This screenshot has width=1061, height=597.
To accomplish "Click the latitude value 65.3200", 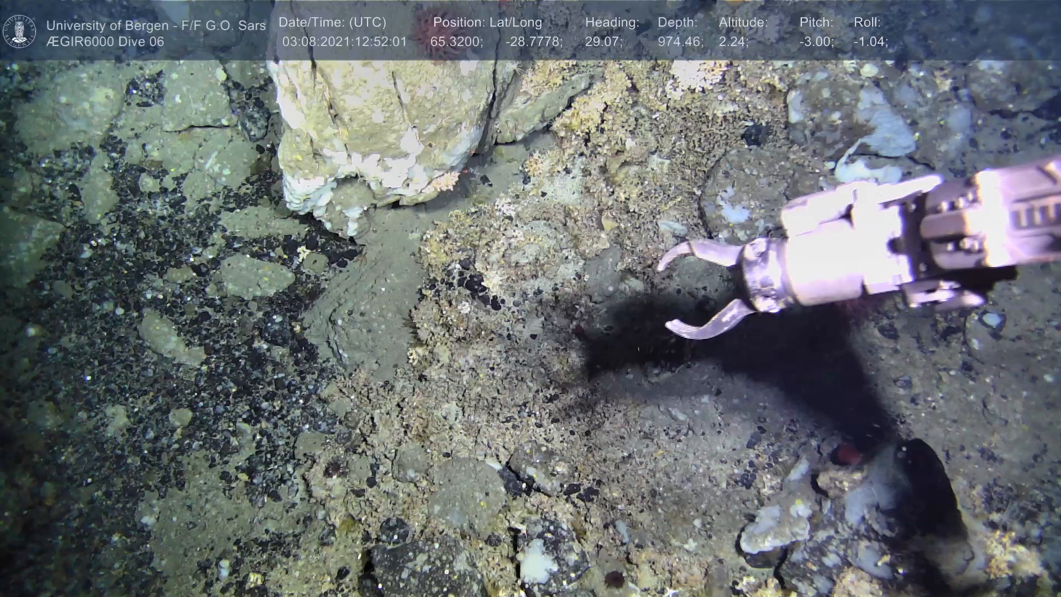I will pyautogui.click(x=456, y=42).
